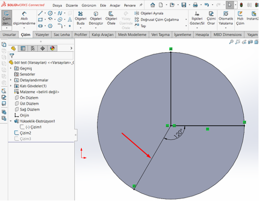The width and height of the screenshot is (259, 201).
Task: Select the sketch Point tool
Action: [x=70, y=26]
